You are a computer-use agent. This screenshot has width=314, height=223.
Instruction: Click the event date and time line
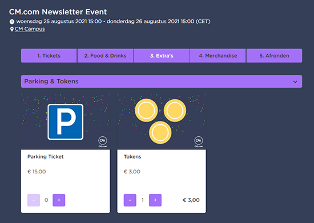tap(114, 22)
